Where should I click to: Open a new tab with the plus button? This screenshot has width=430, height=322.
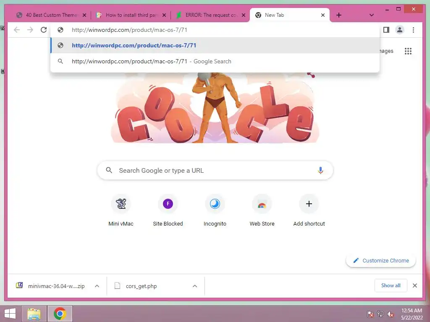339,15
